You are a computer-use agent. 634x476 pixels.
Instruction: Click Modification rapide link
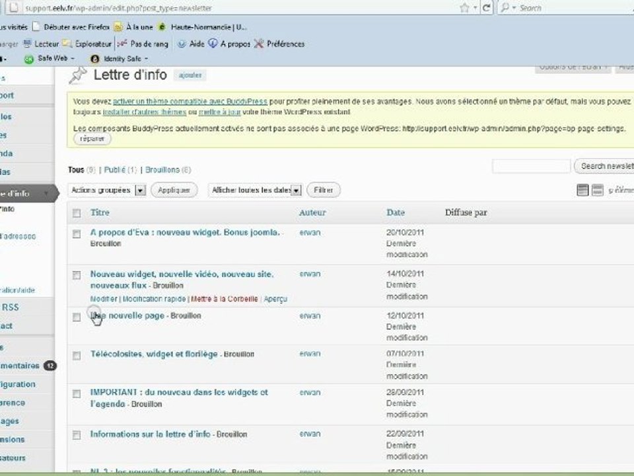point(154,299)
